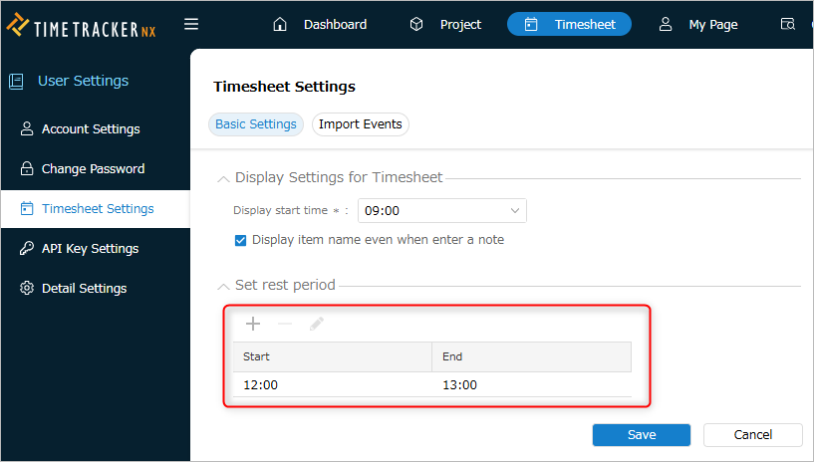Click the User Settings book icon
The image size is (814, 462).
[x=16, y=82]
